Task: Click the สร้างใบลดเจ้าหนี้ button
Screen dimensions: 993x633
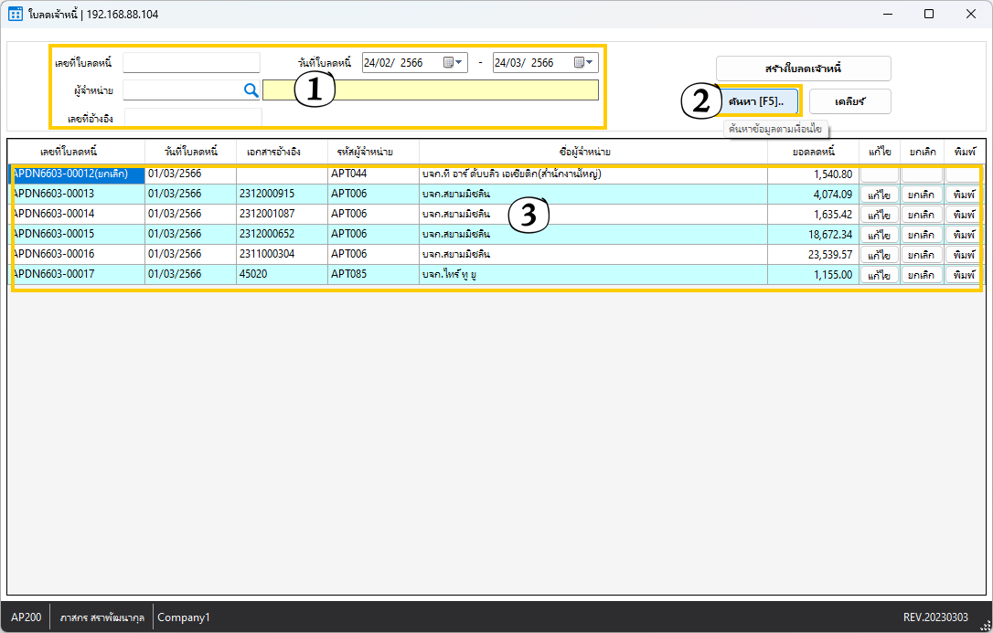Action: tap(803, 69)
